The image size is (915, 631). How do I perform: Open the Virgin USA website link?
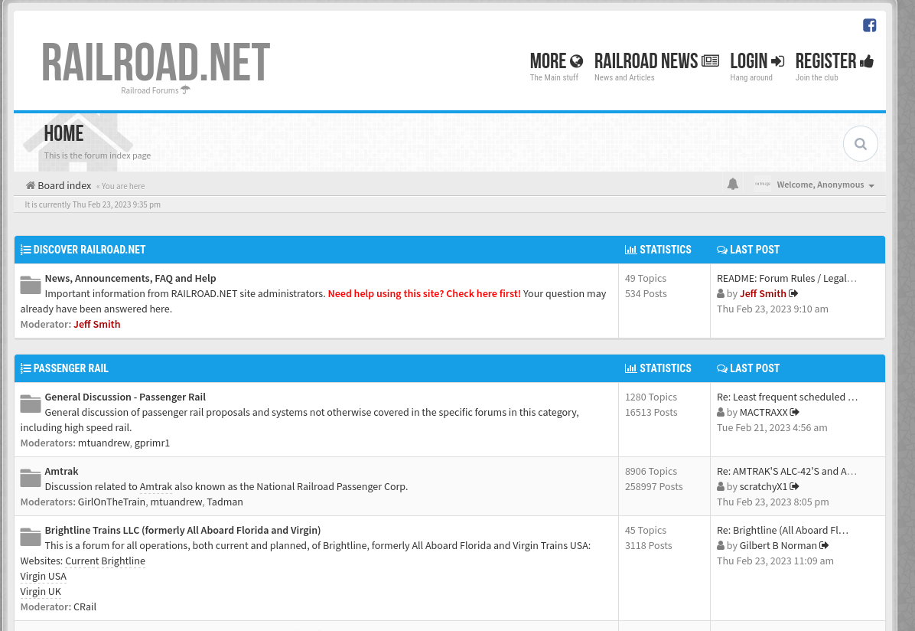[43, 576]
